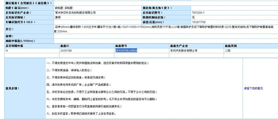Click the 底盘类别 column header
Viewport: 278px width, 119px height.
pos(231,46)
